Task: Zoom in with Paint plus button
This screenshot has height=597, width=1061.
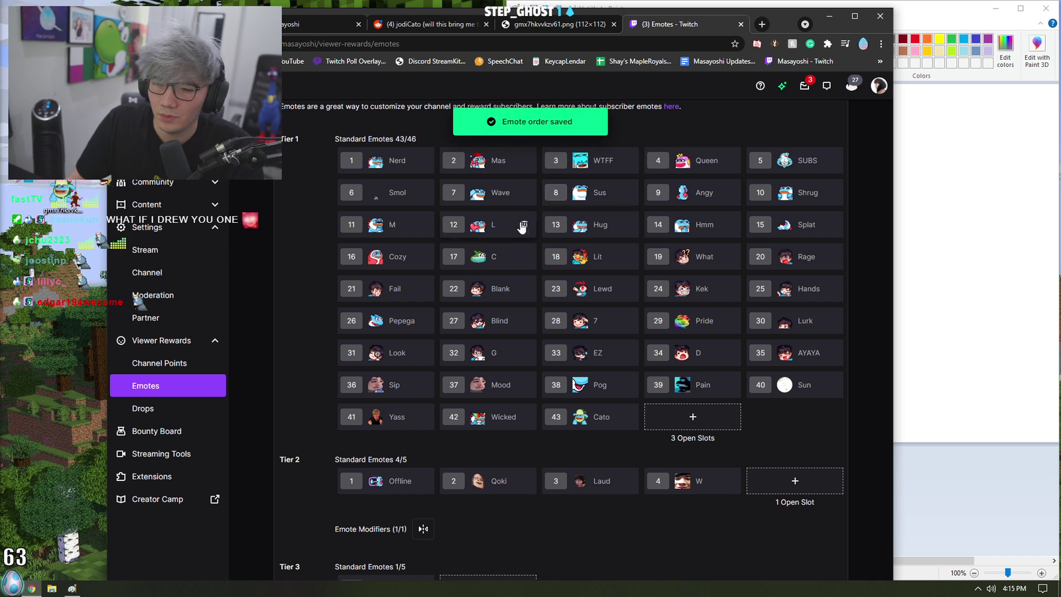Action: [x=1041, y=573]
